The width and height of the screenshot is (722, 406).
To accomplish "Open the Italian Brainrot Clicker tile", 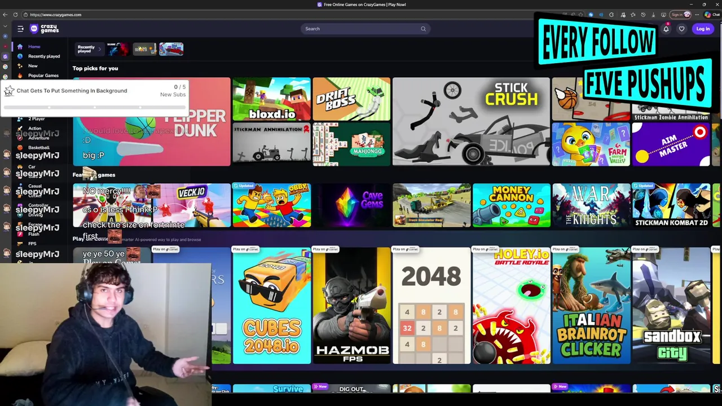I will coord(591,305).
